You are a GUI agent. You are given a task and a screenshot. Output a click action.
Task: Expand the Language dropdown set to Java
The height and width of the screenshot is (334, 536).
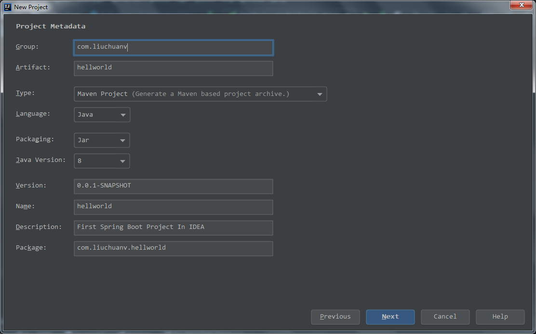[x=102, y=115]
